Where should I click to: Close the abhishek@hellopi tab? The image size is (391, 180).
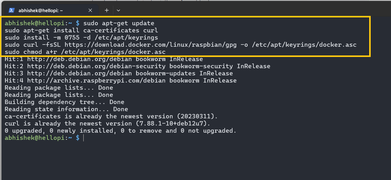tap(90, 10)
